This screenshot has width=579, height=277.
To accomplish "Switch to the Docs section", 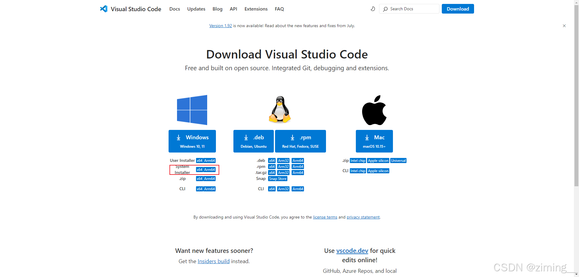I will click(175, 9).
